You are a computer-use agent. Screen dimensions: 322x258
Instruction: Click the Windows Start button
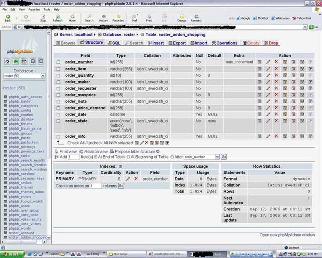pyautogui.click(x=12, y=254)
